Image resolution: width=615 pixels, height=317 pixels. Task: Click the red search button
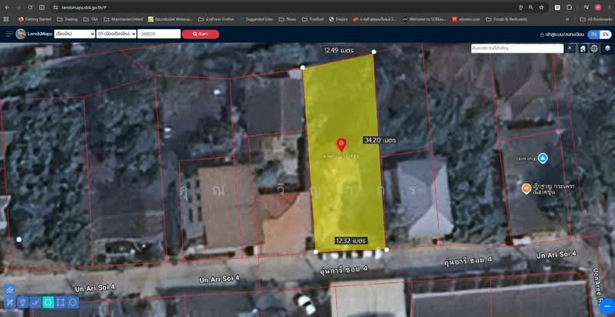point(201,34)
